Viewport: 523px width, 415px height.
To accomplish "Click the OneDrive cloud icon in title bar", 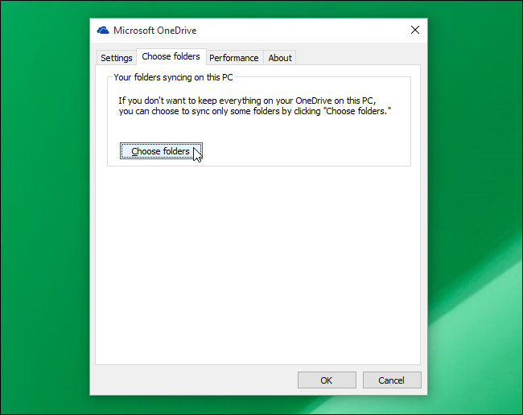I will tap(103, 31).
